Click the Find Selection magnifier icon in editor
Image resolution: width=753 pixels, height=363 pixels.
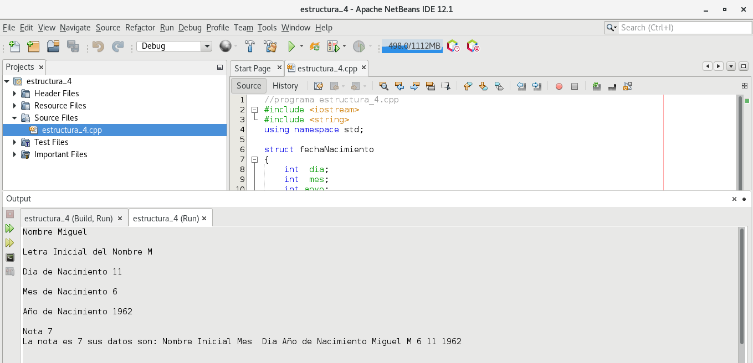[383, 86]
